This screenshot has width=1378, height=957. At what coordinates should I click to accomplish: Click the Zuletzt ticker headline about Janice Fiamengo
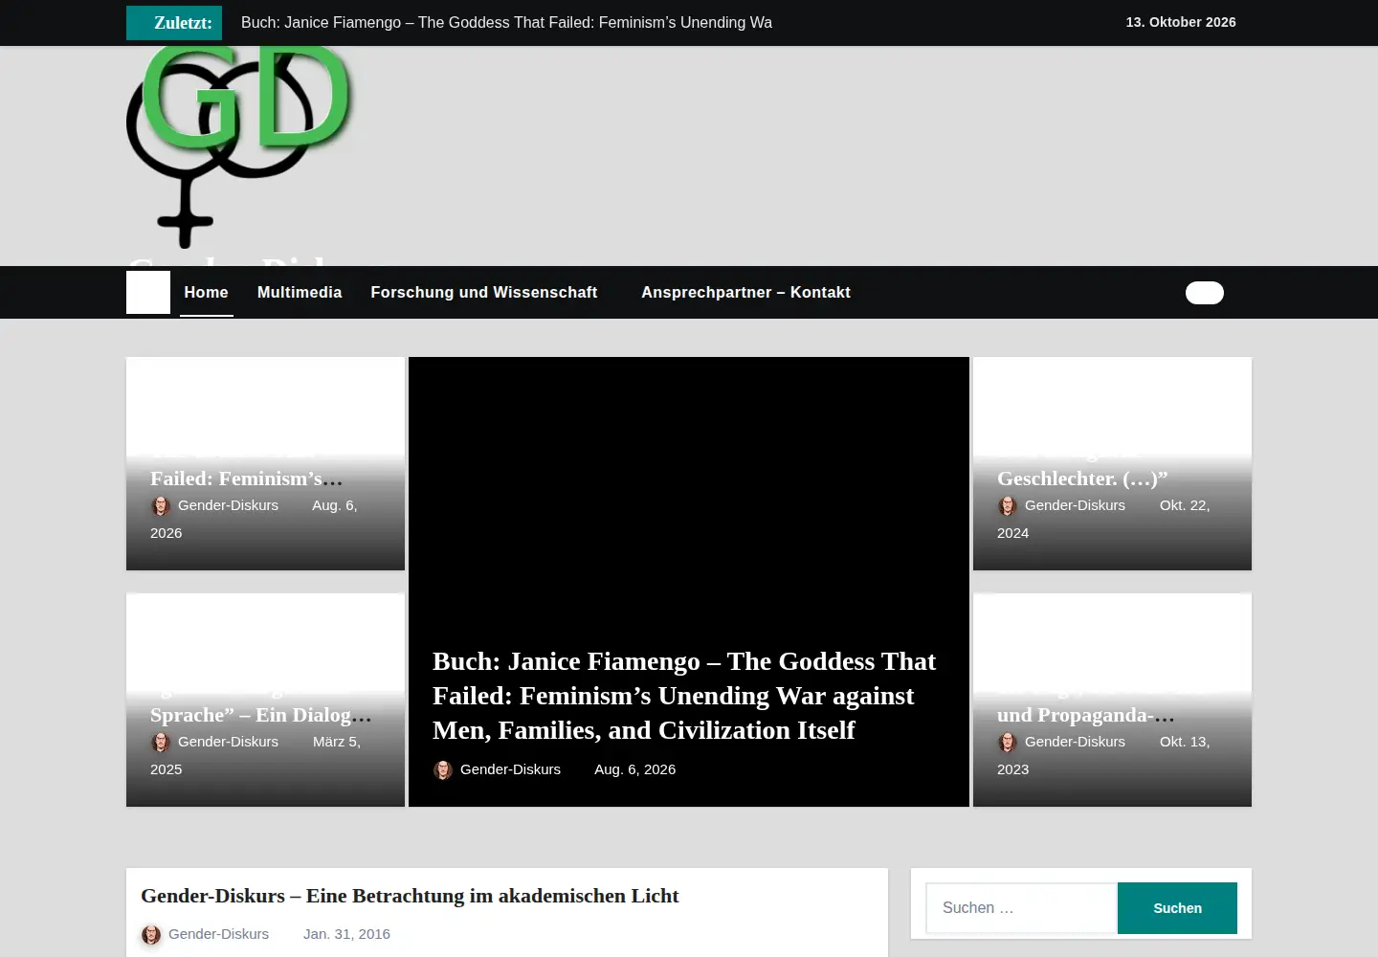(506, 22)
